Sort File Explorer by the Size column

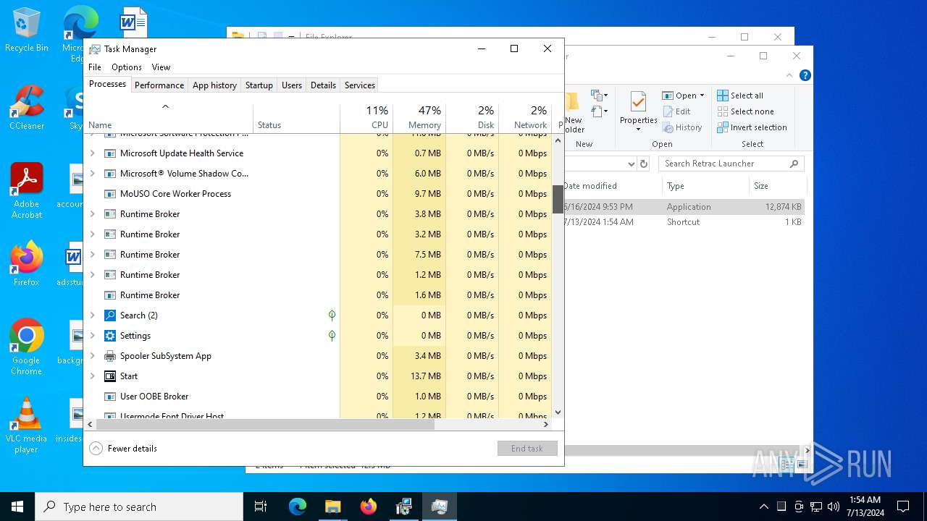click(x=778, y=186)
